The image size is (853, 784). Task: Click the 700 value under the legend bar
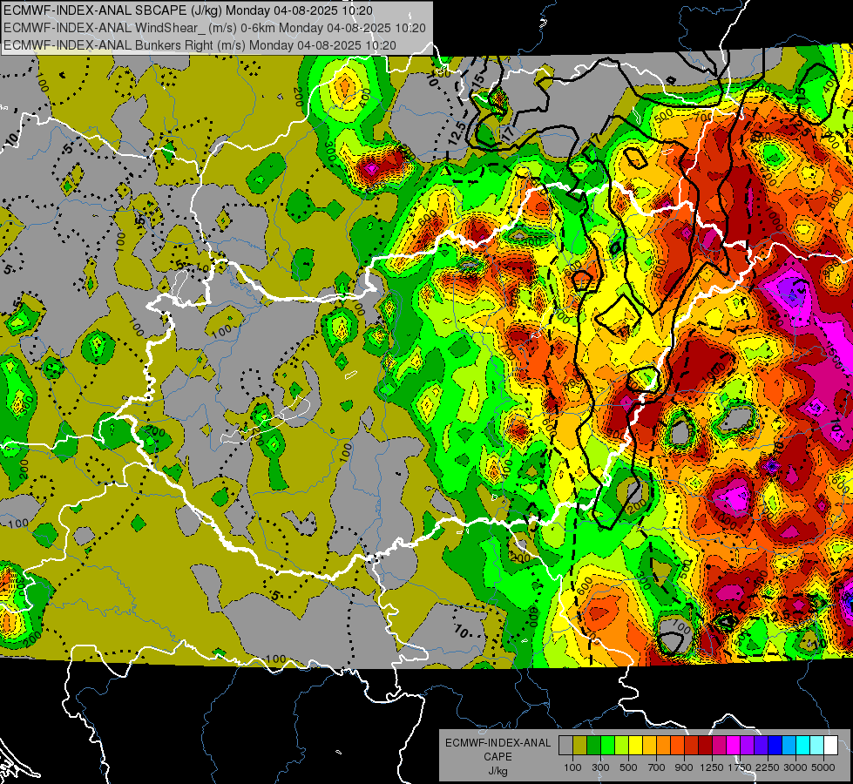pos(657,767)
